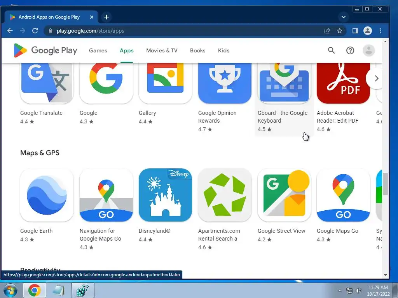Open the Chrome side panel icon
The height and width of the screenshot is (298, 398).
click(355, 31)
